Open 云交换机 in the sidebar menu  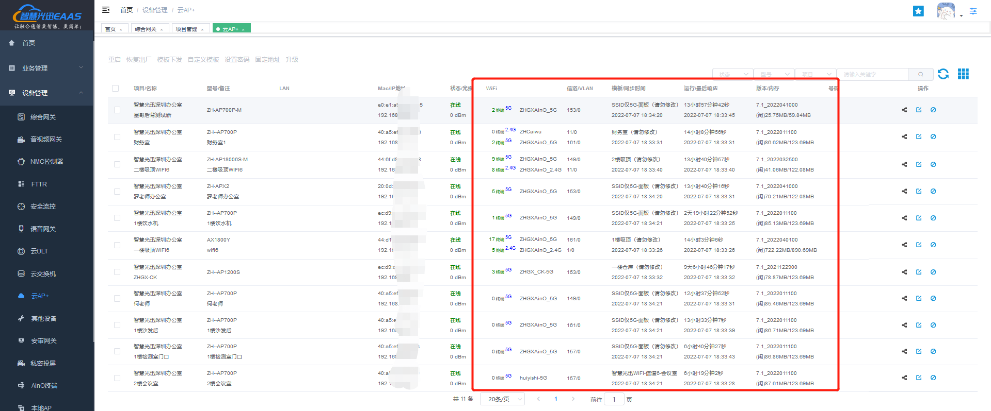[x=43, y=273]
